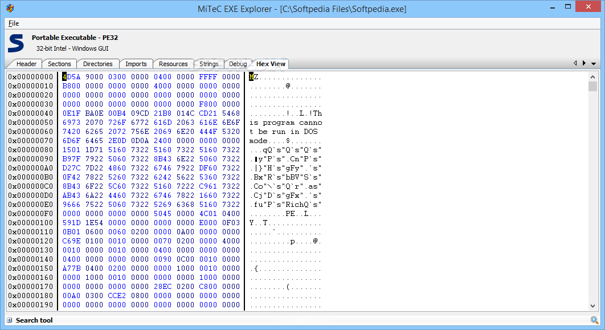Open the Imports tab
Viewport: 605px width, 330px height.
tap(136, 64)
